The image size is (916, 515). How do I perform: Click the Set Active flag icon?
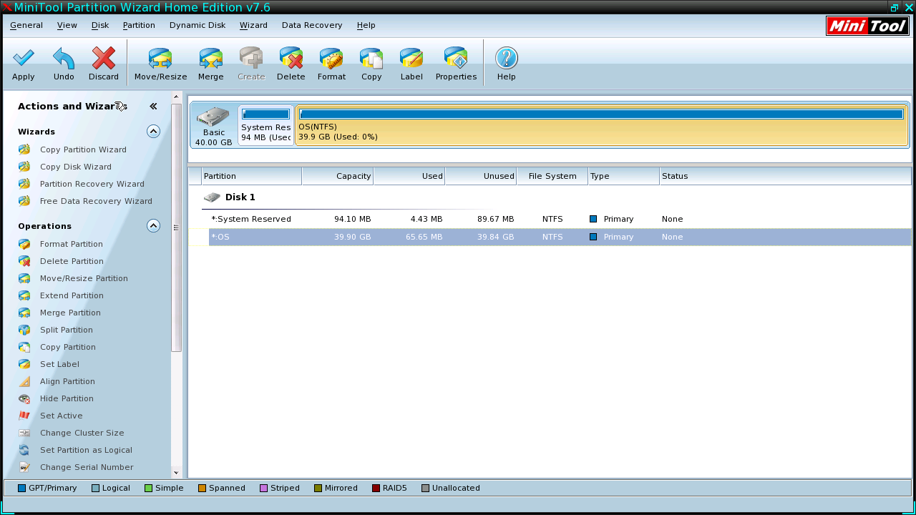coord(24,416)
